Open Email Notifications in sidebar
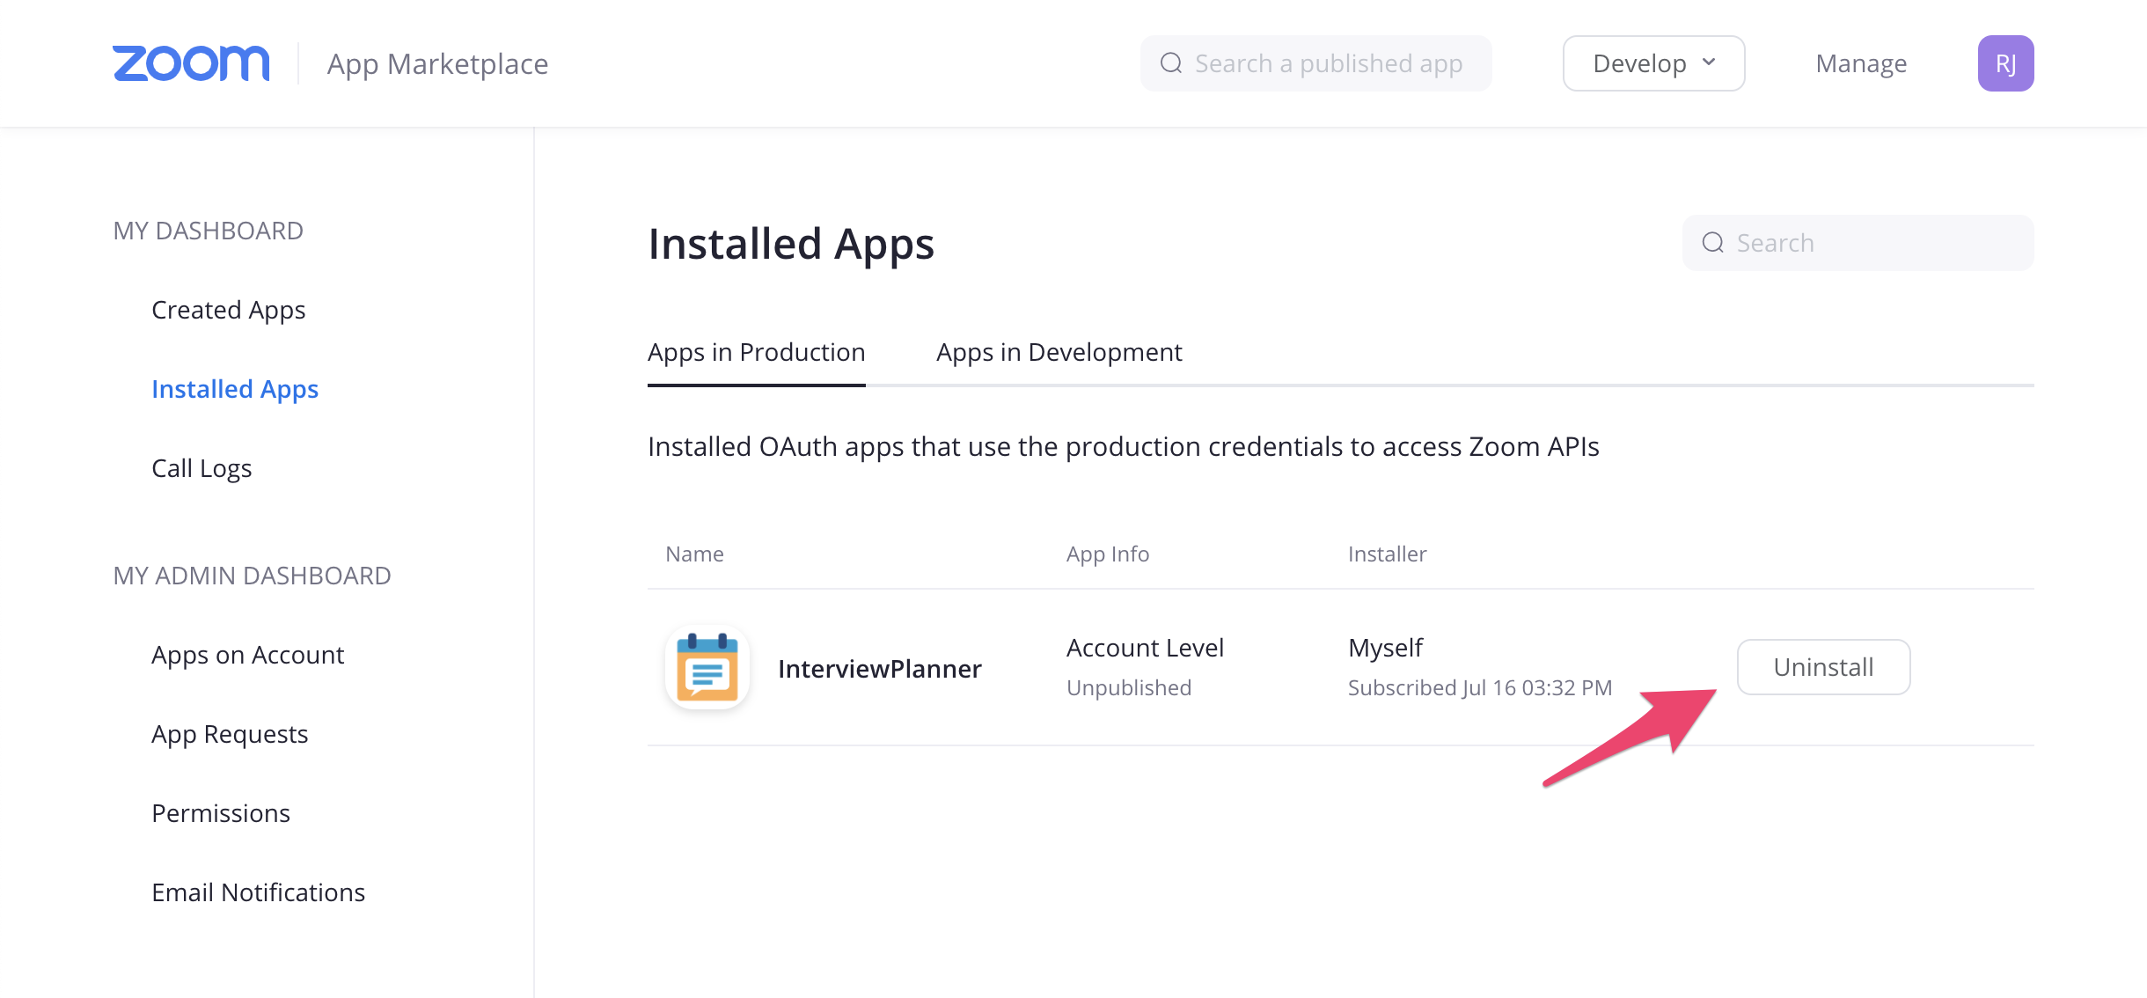This screenshot has height=998, width=2147. 258,892
